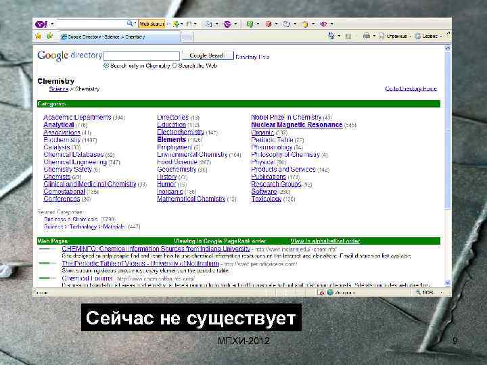The width and height of the screenshot is (487, 365).
Task: Open the Страница menu dropdown
Action: [x=410, y=36]
